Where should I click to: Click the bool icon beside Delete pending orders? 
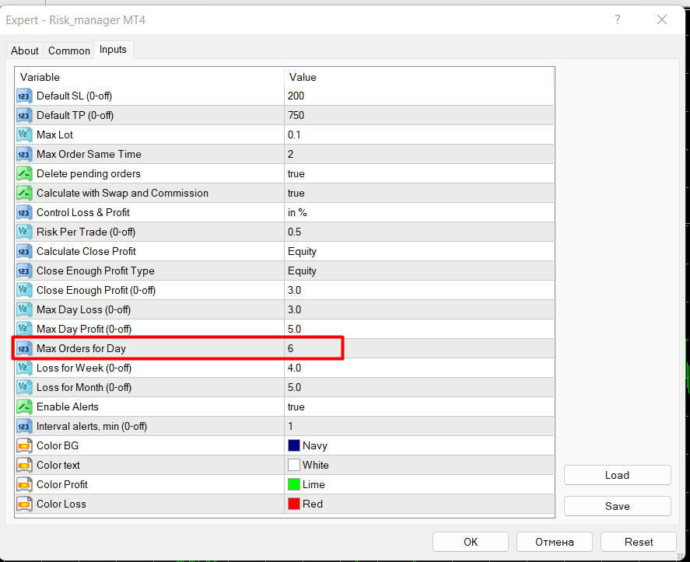[x=24, y=173]
